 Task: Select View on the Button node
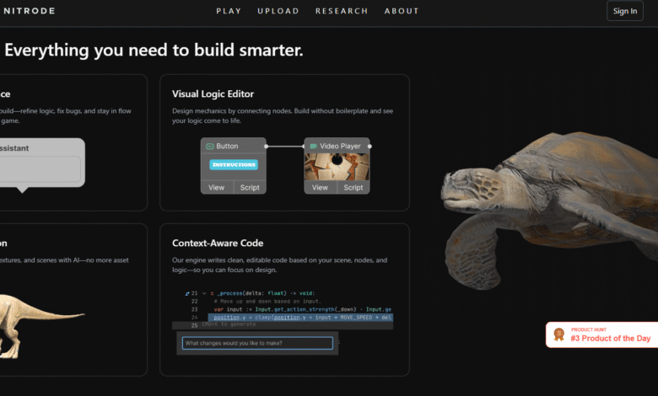click(x=217, y=188)
